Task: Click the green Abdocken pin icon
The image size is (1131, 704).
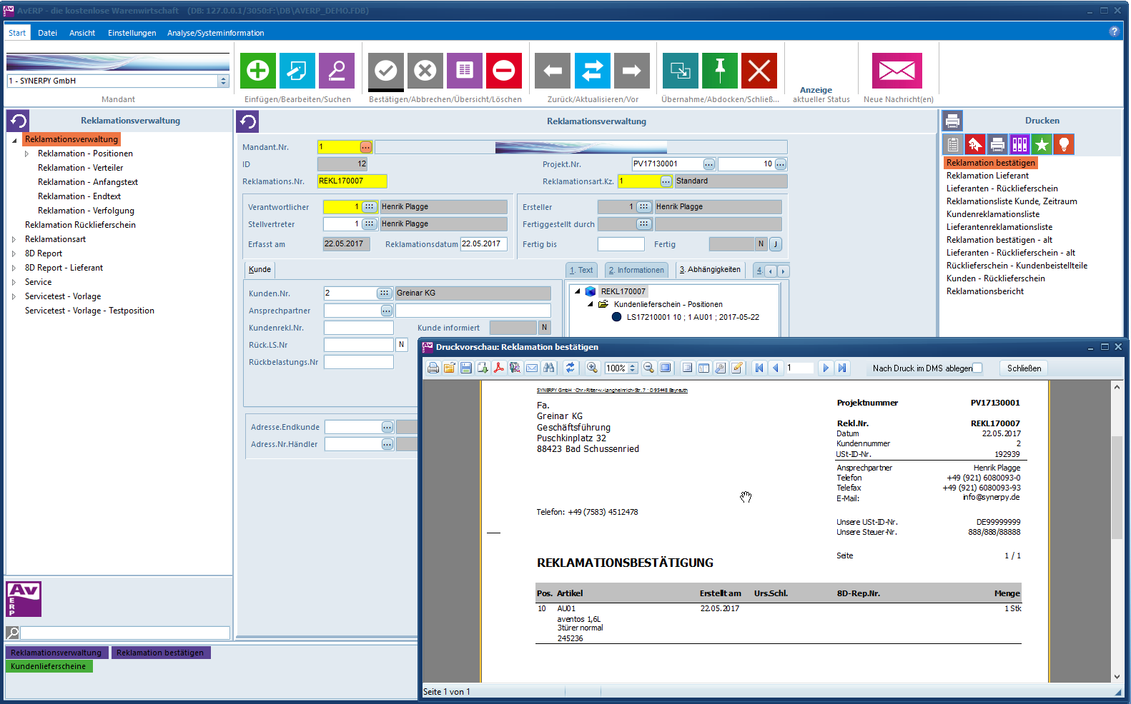Action: (x=719, y=71)
